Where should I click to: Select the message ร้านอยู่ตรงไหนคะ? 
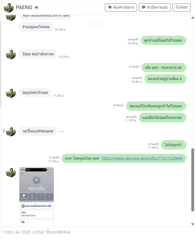[36, 27]
